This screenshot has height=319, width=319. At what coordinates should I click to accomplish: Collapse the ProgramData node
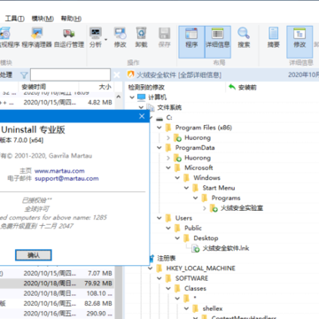click(159, 148)
